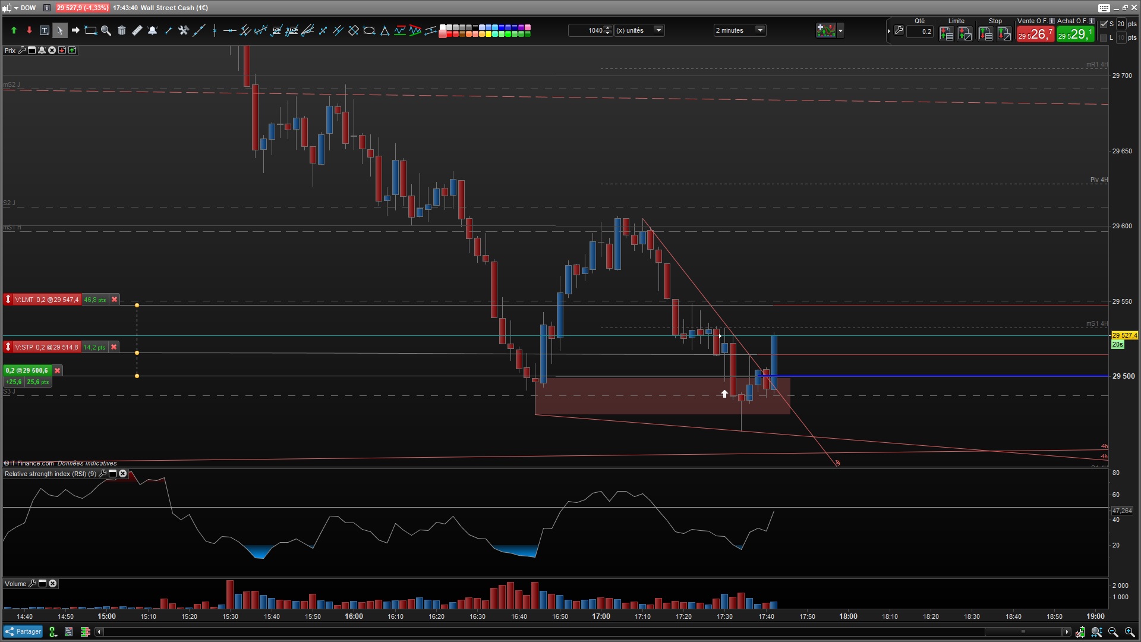The height and width of the screenshot is (642, 1141).
Task: Click the red Vente sell price button
Action: click(1035, 34)
